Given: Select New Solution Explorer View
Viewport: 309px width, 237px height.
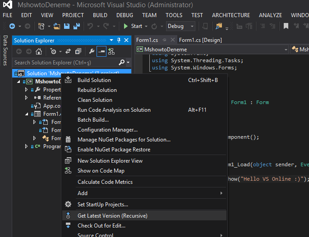Looking at the screenshot, I should [145, 160].
